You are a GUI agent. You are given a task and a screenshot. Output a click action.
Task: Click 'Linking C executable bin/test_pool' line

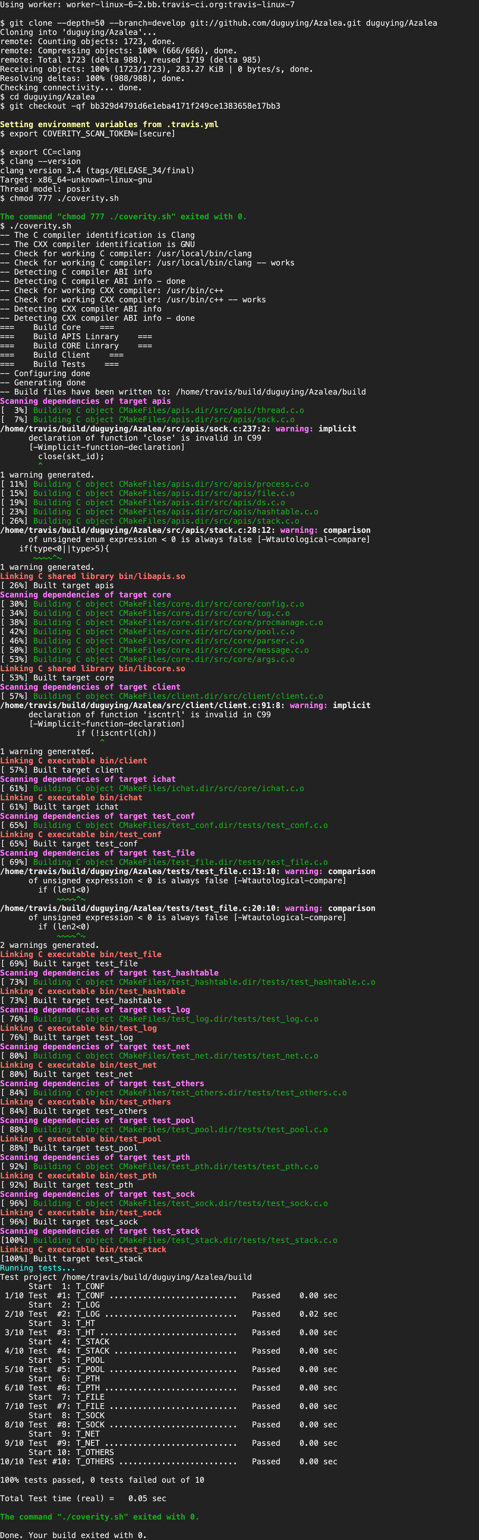pyautogui.click(x=81, y=1140)
